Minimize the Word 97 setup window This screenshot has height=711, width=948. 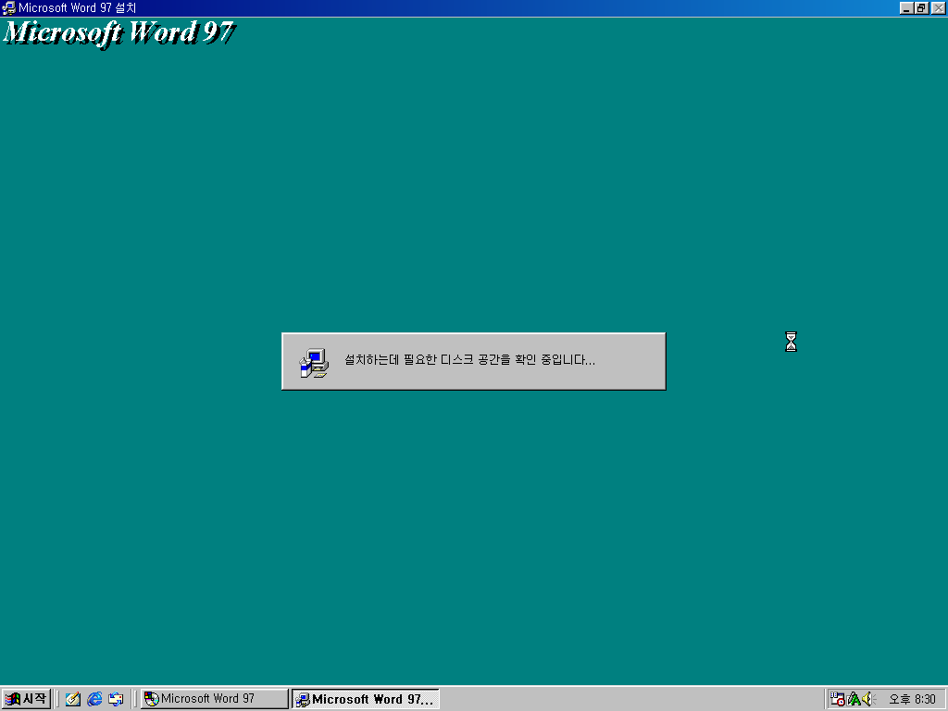905,7
